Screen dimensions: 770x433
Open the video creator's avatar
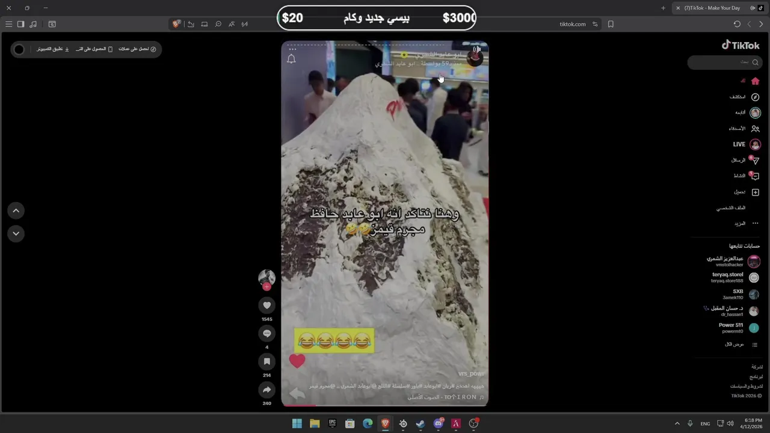[x=266, y=278]
